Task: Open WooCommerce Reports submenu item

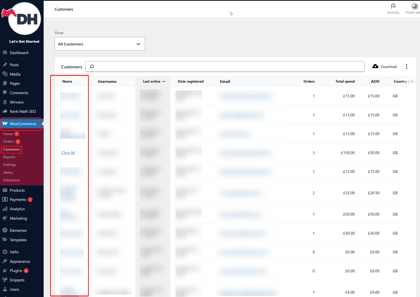Action: pyautogui.click(x=9, y=157)
